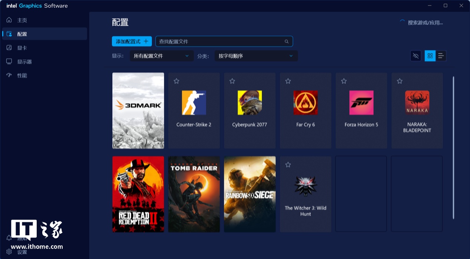The height and width of the screenshot is (259, 470).
Task: Open the Forza Horizon 5 icon
Action: point(361,103)
